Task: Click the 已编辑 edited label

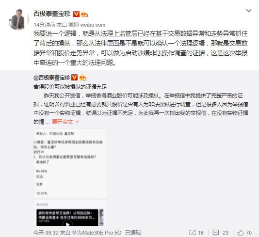Action: [x=133, y=233]
